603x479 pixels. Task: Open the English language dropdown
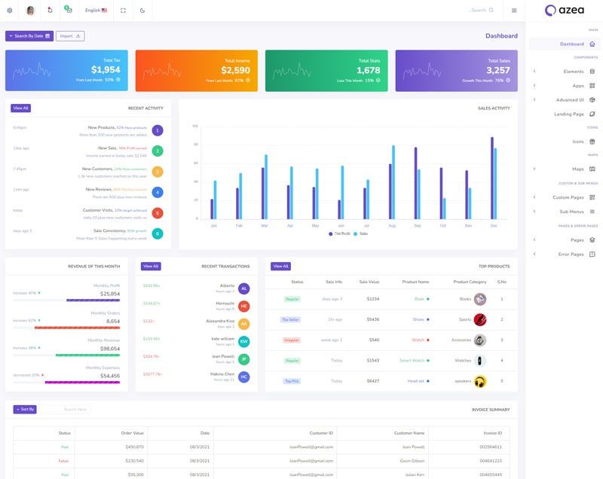pyautogui.click(x=96, y=11)
